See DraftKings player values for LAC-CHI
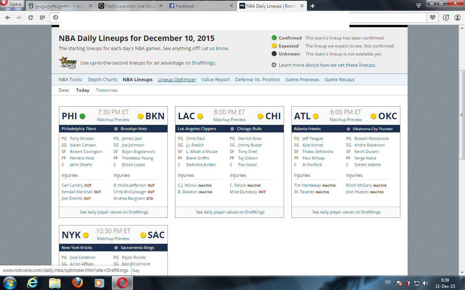This screenshot has height=290, width=465. (230, 212)
